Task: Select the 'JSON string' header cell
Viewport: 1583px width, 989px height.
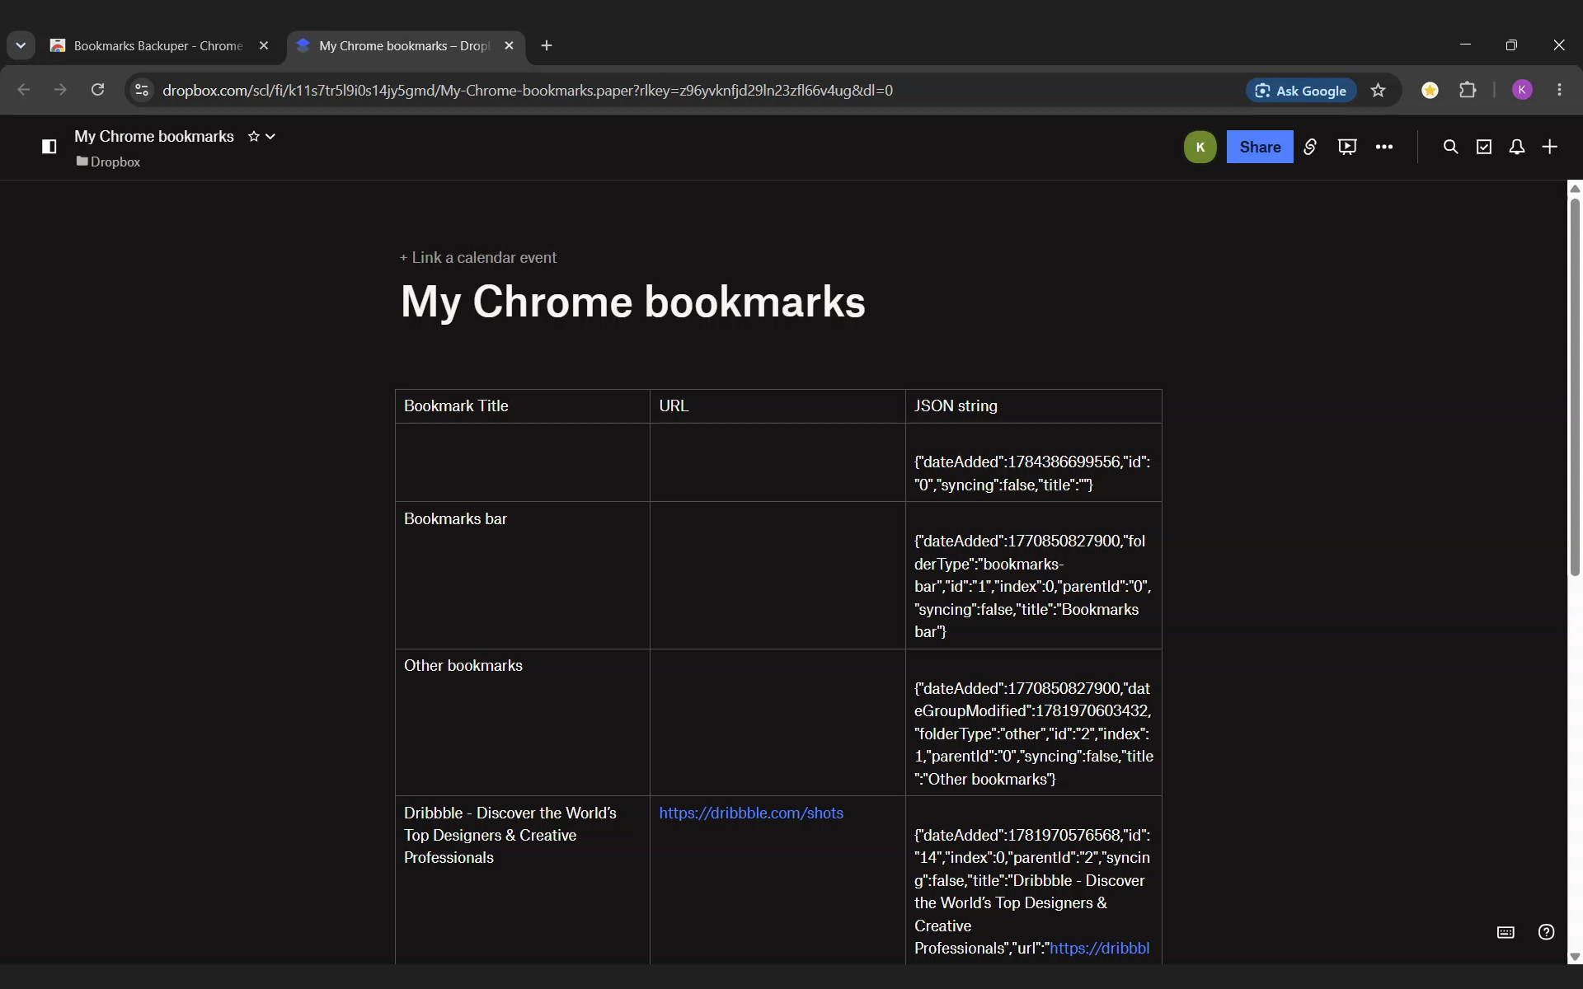Action: tap(1034, 406)
